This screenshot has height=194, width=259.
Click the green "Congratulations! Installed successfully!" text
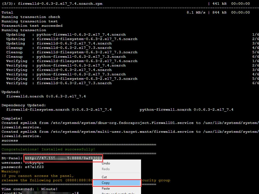pos(48,149)
